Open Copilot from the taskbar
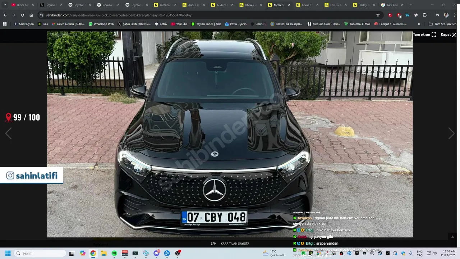460x259 pixels. (83, 253)
